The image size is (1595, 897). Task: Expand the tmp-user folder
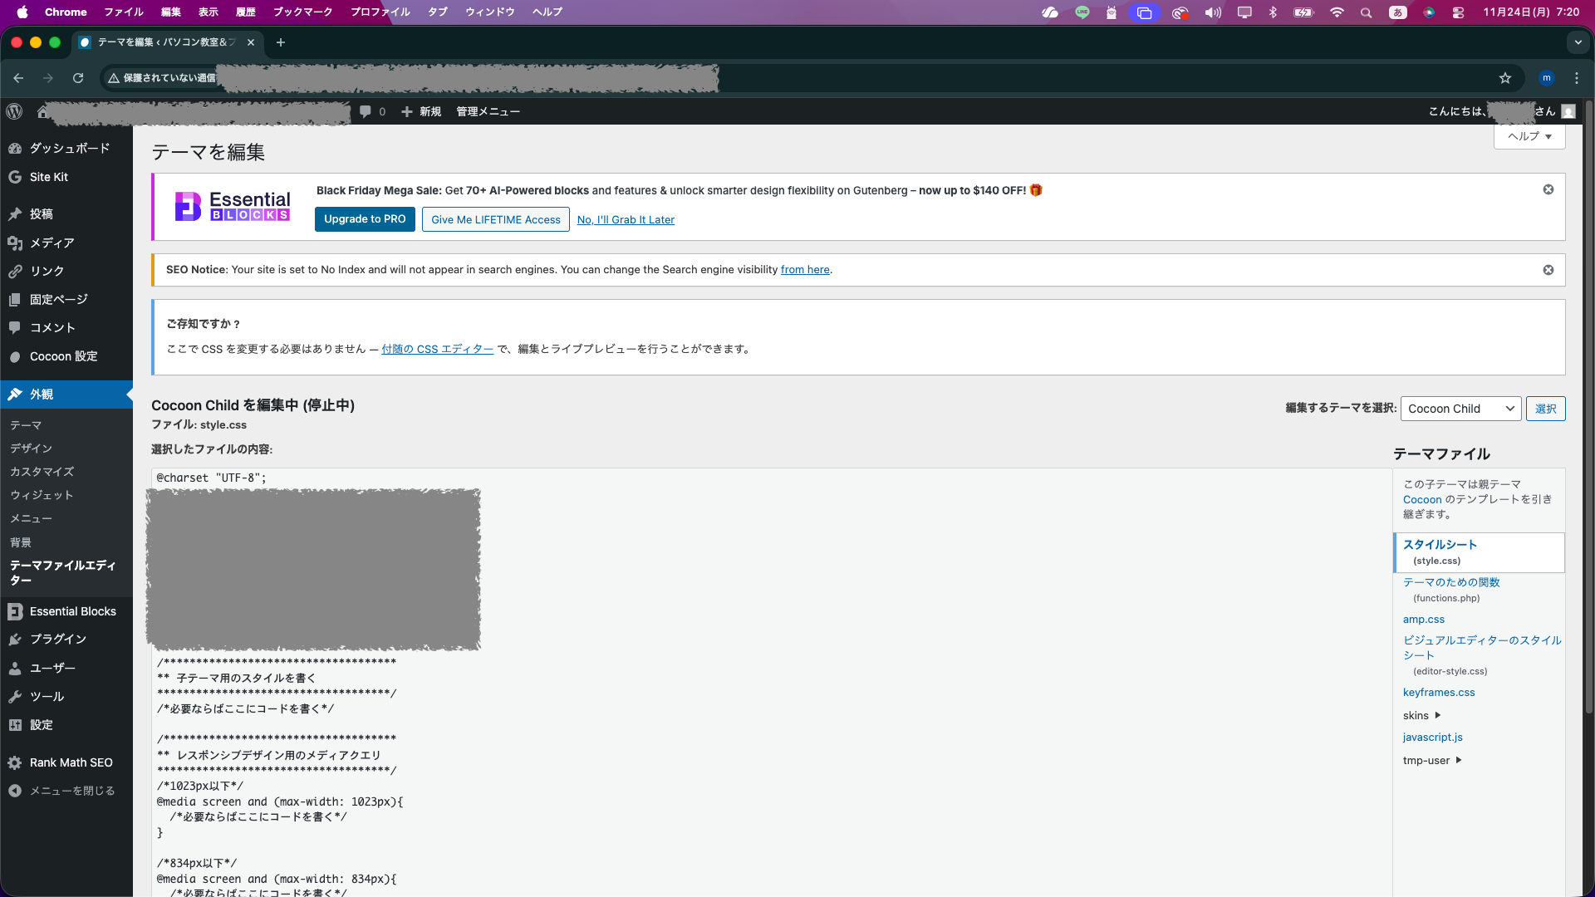click(x=1431, y=760)
